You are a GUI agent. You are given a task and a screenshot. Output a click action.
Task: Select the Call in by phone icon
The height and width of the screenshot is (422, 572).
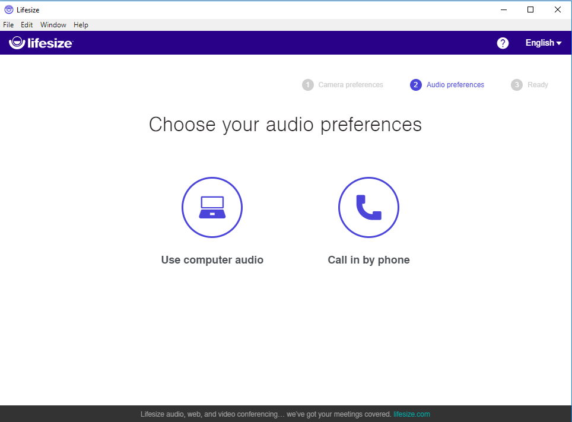[x=368, y=207]
